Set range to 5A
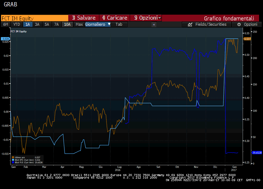 [x=46, y=24]
